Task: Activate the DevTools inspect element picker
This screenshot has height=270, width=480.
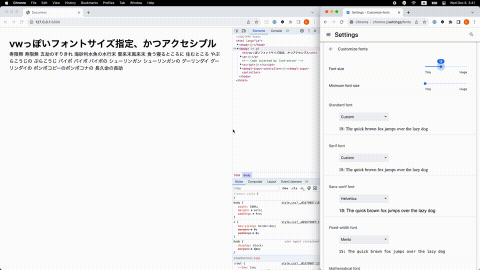Action: [x=236, y=31]
